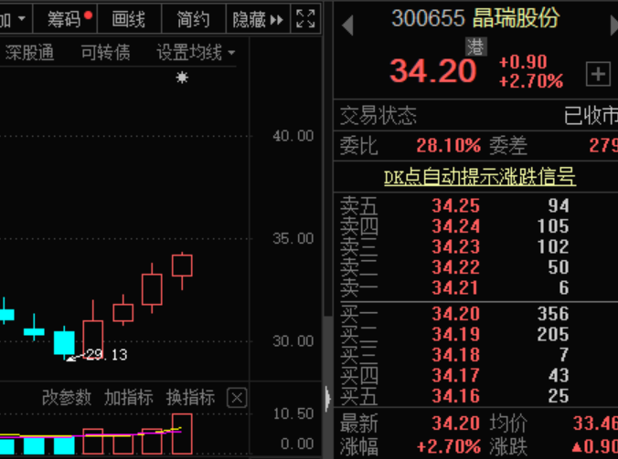
Task: Toggle the 筹码 chip distribution view
Action: point(69,18)
